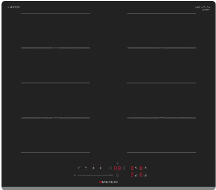Viewport: 216px width, 190px height.
Task: Click the INVERTER label
Action: coord(13,7)
